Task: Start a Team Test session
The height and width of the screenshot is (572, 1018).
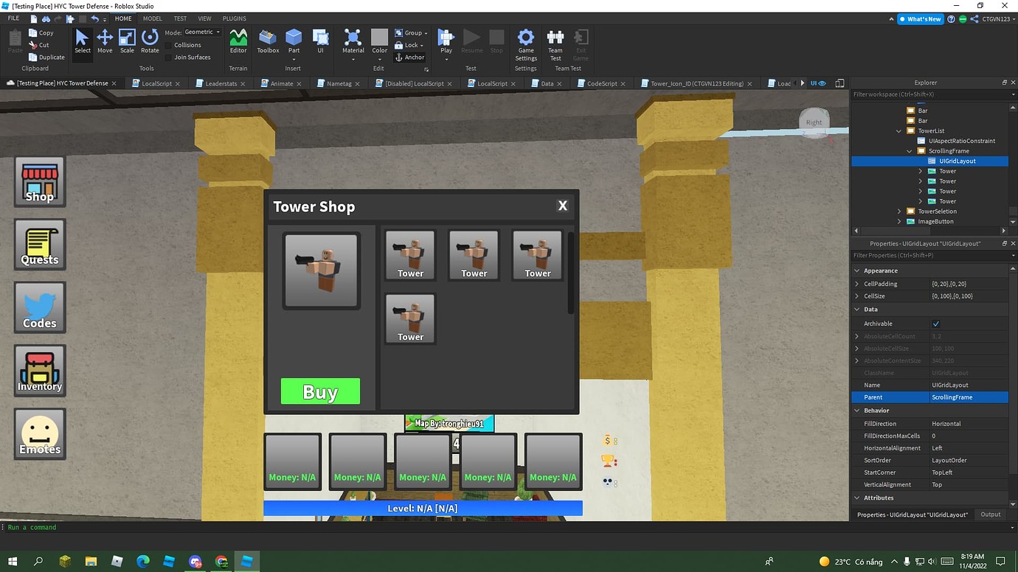Action: [555, 44]
